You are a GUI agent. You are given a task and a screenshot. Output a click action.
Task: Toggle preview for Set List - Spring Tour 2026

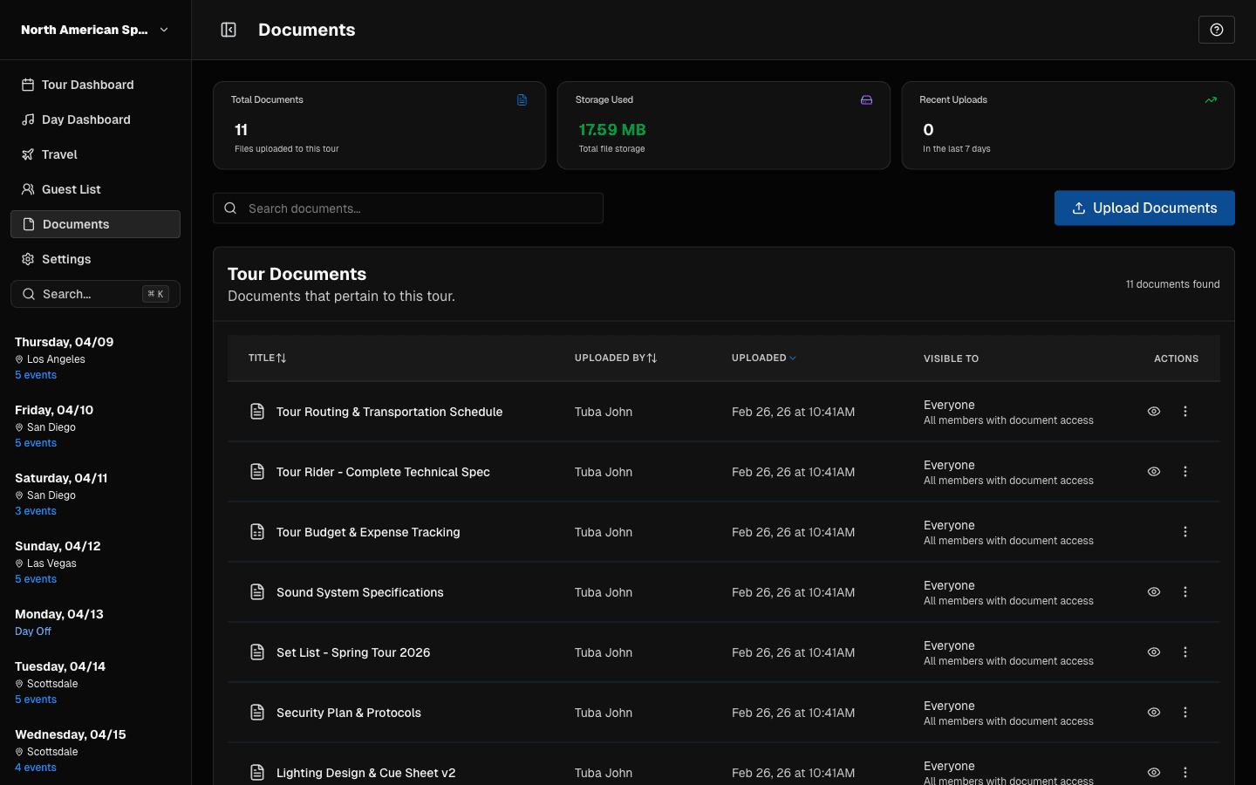(1153, 652)
